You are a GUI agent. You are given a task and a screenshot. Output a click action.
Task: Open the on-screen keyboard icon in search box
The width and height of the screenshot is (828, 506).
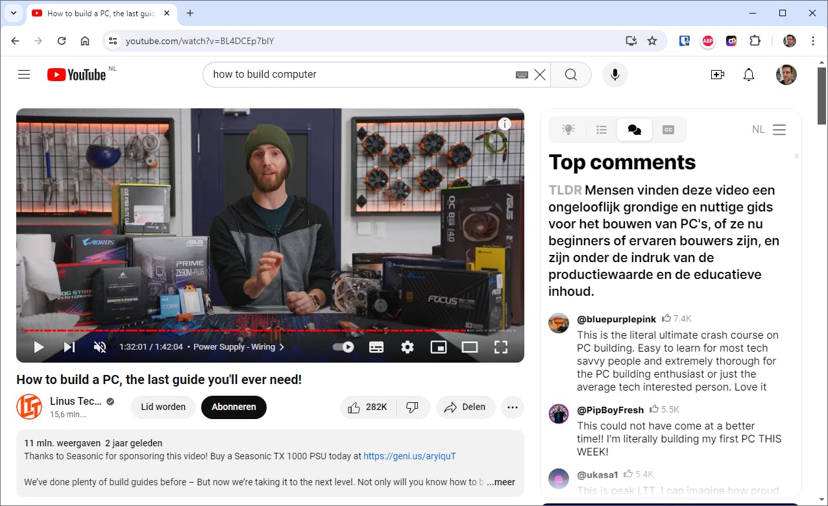tap(522, 75)
